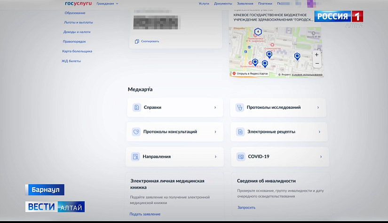388x223 pixels.
Task: Click the stethoscope icon for Протоколы исследований
Action: [x=239, y=108]
